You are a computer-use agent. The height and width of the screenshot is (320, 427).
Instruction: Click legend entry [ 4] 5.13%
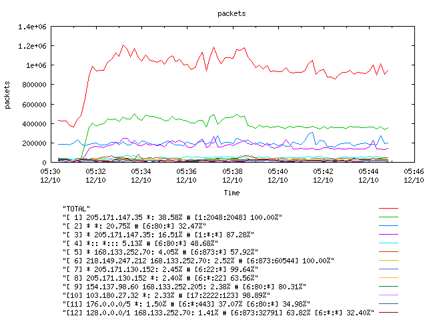click(x=140, y=243)
